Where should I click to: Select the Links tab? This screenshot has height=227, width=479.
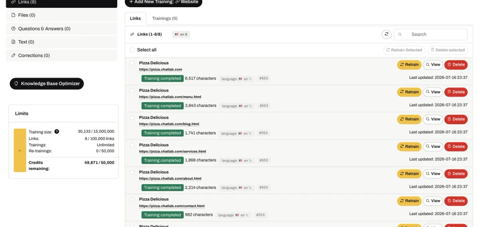coord(135,18)
